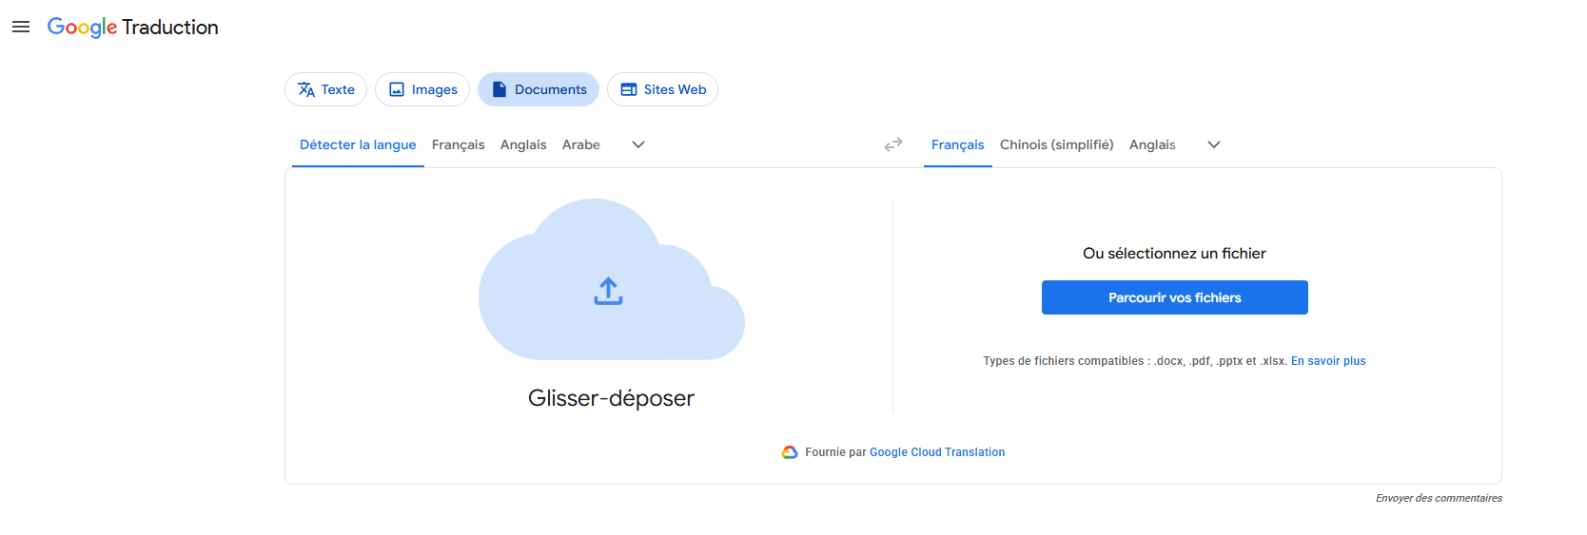The width and height of the screenshot is (1587, 535).
Task: Click Parcourir vos fichiers button
Action: click(x=1175, y=297)
